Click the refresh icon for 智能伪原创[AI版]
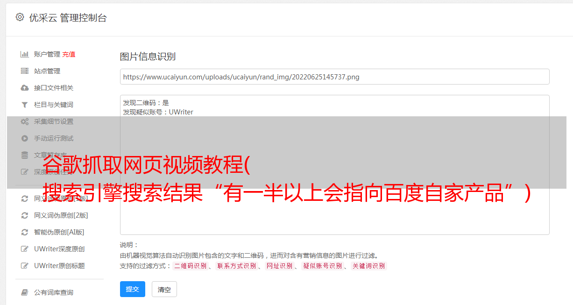The width and height of the screenshot is (573, 305). [x=25, y=232]
